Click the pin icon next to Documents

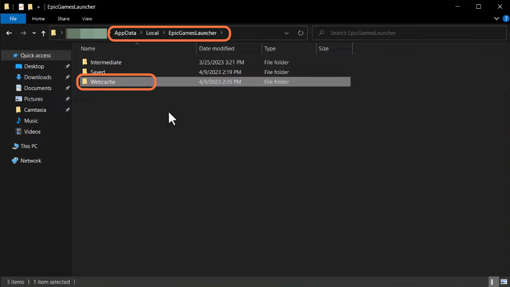[67, 88]
